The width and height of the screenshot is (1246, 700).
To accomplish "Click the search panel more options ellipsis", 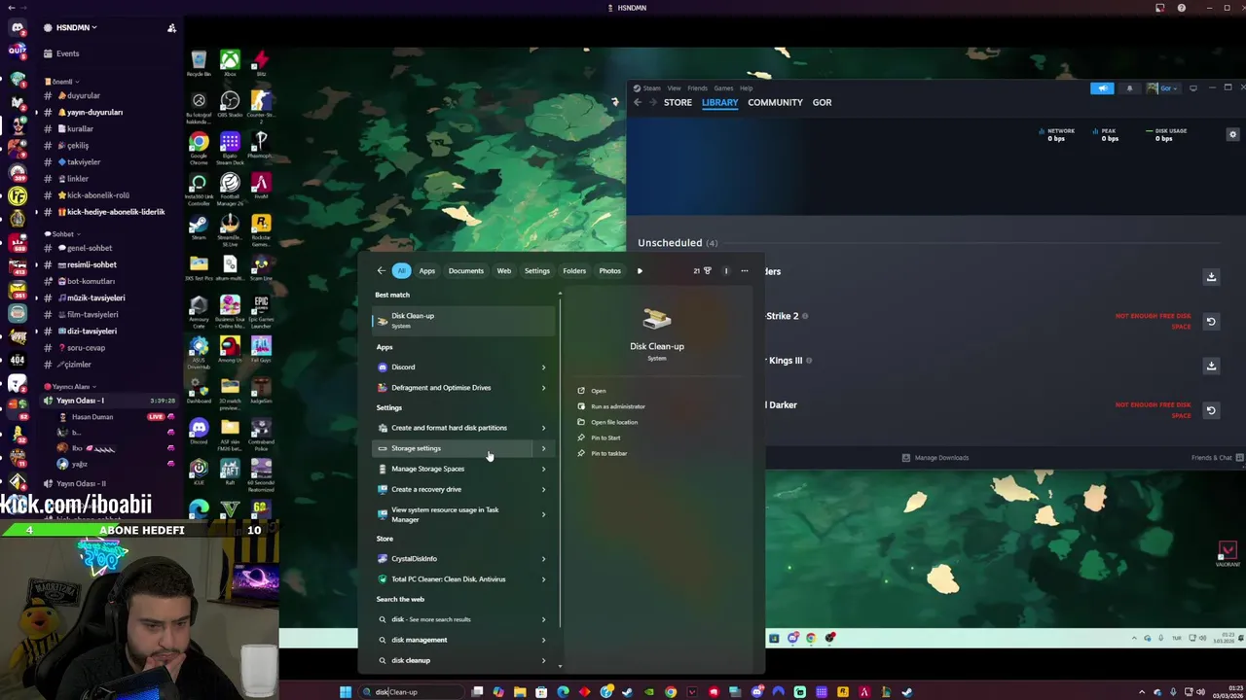I will [x=745, y=270].
